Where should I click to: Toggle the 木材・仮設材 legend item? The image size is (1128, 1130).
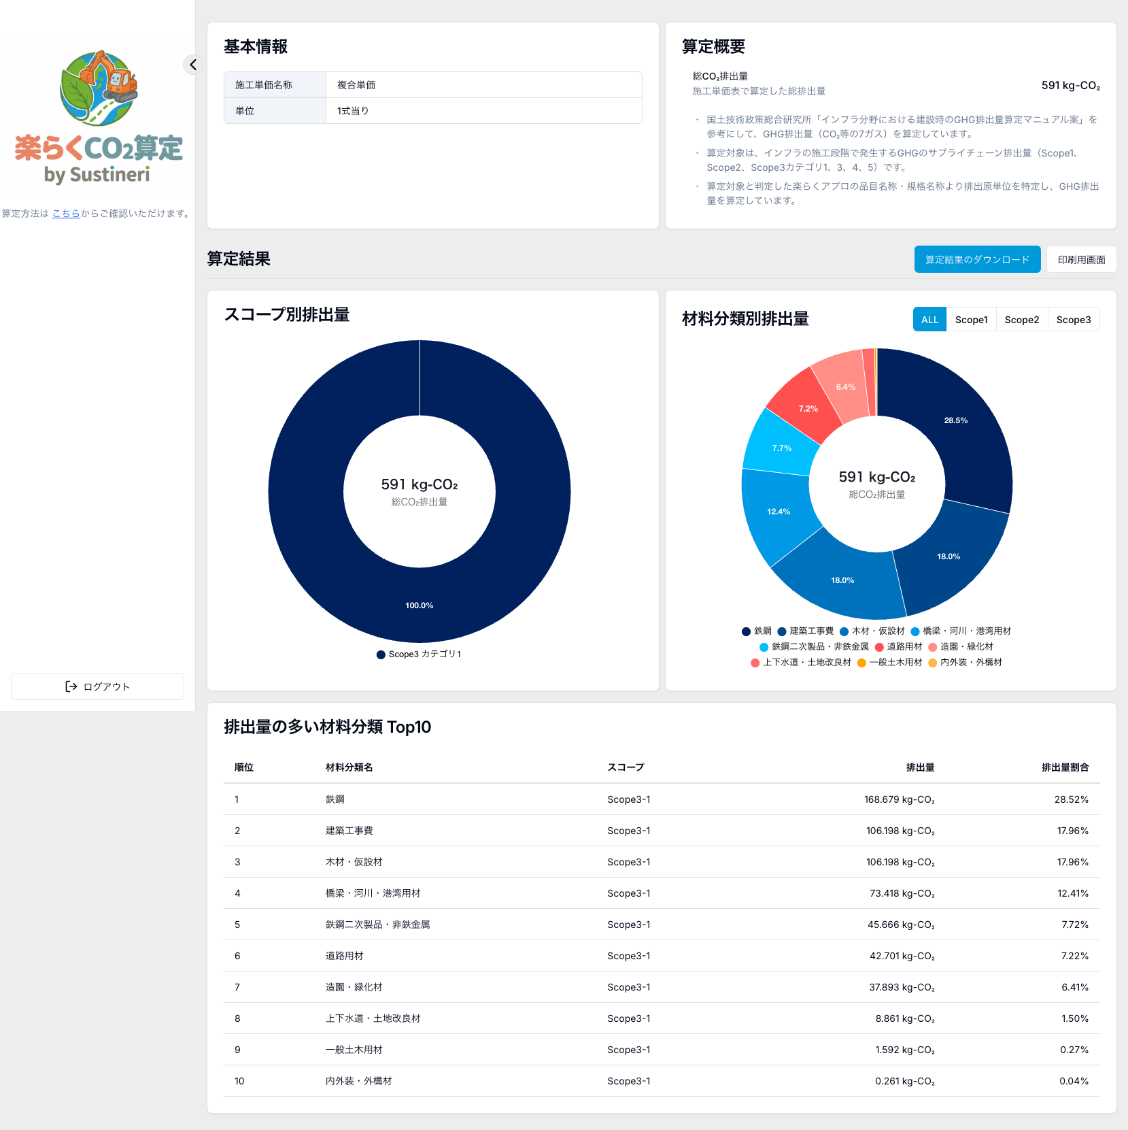click(x=872, y=631)
